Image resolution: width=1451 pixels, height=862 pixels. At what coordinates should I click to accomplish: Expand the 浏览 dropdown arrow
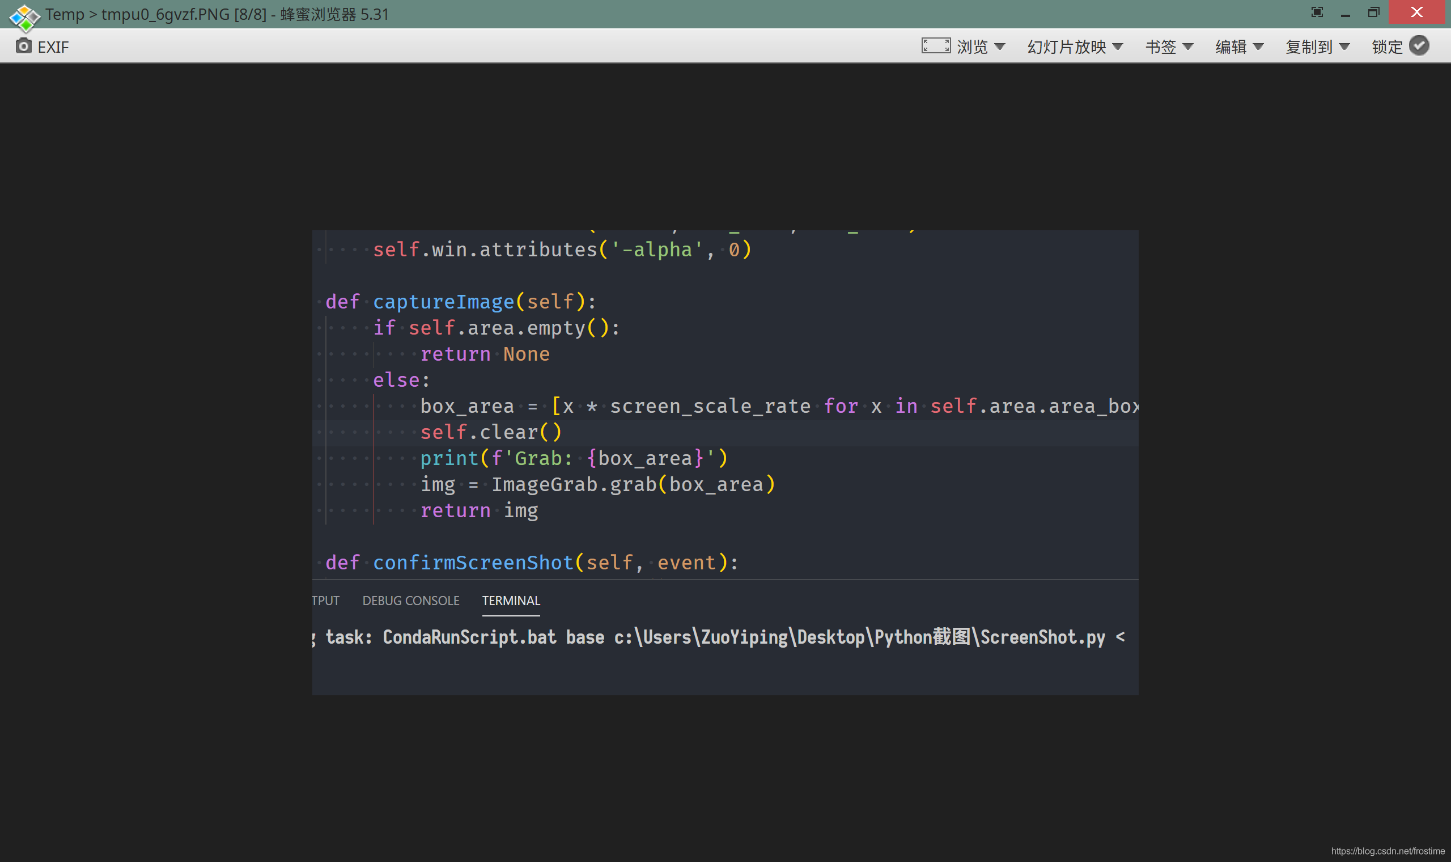999,47
